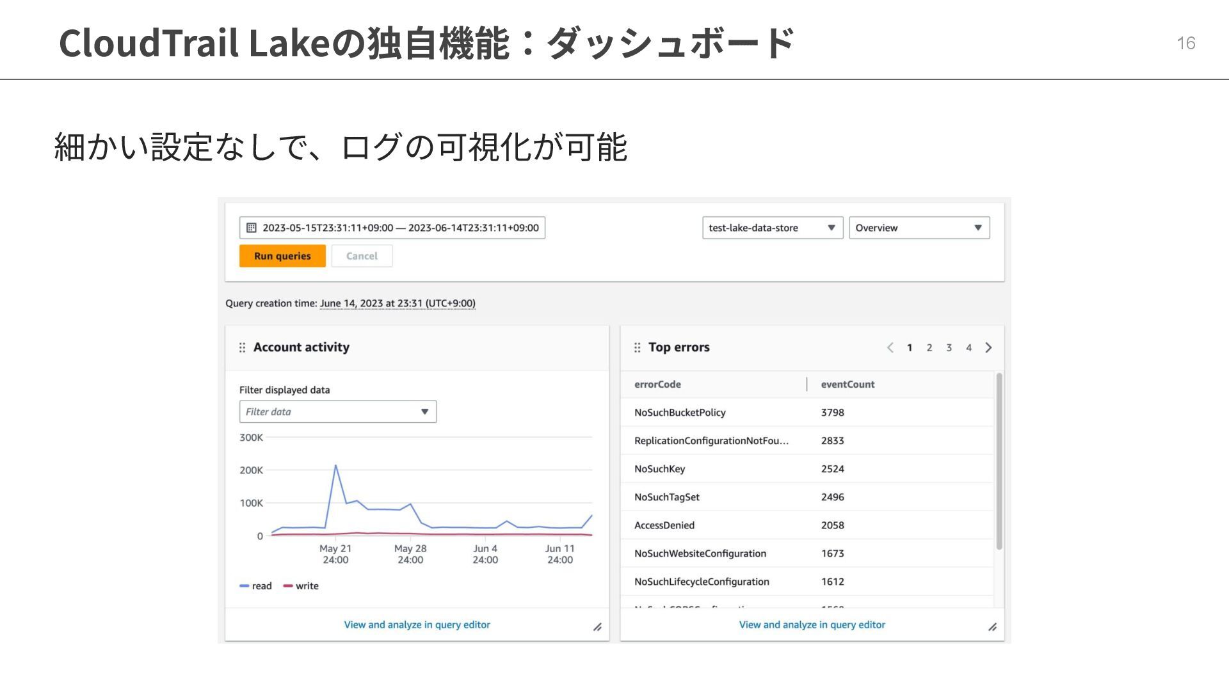Image resolution: width=1229 pixels, height=691 pixels.
Task: Click the Top errors drag handle icon
Action: [x=637, y=347]
